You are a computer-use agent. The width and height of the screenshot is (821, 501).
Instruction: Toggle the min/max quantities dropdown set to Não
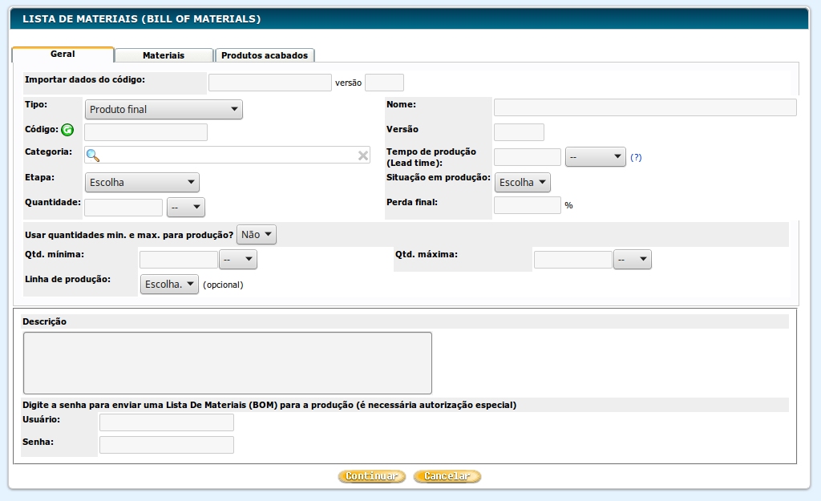tap(257, 235)
